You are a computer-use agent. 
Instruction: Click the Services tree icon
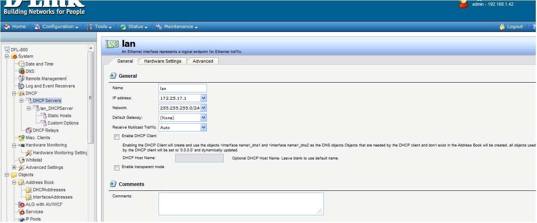pyautogui.click(x=22, y=212)
